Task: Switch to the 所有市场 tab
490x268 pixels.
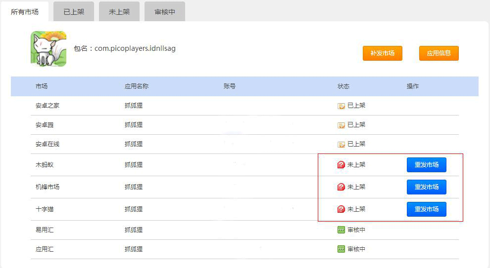Action: (x=25, y=12)
